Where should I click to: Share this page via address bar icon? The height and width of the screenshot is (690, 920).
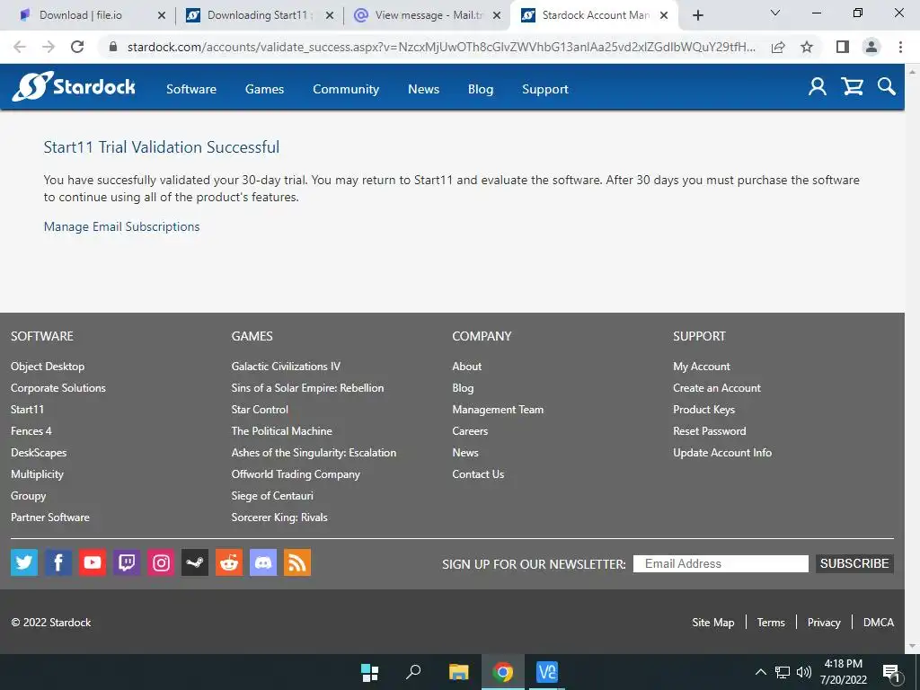pos(778,47)
